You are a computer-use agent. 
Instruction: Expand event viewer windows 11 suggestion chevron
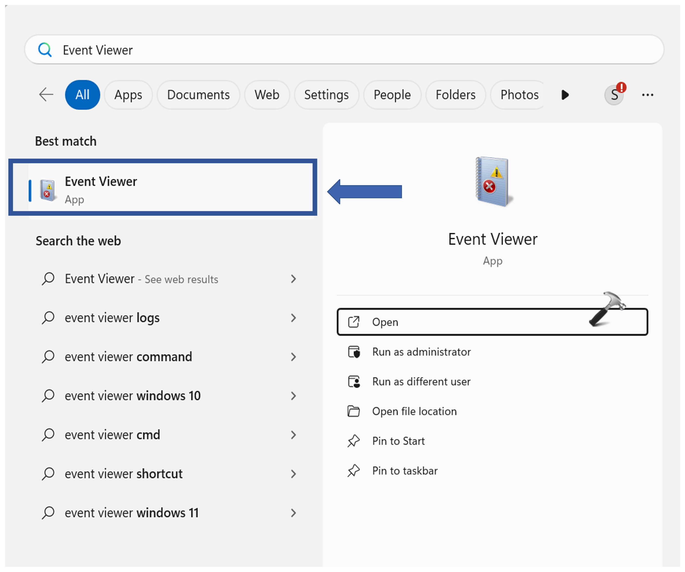click(x=293, y=513)
